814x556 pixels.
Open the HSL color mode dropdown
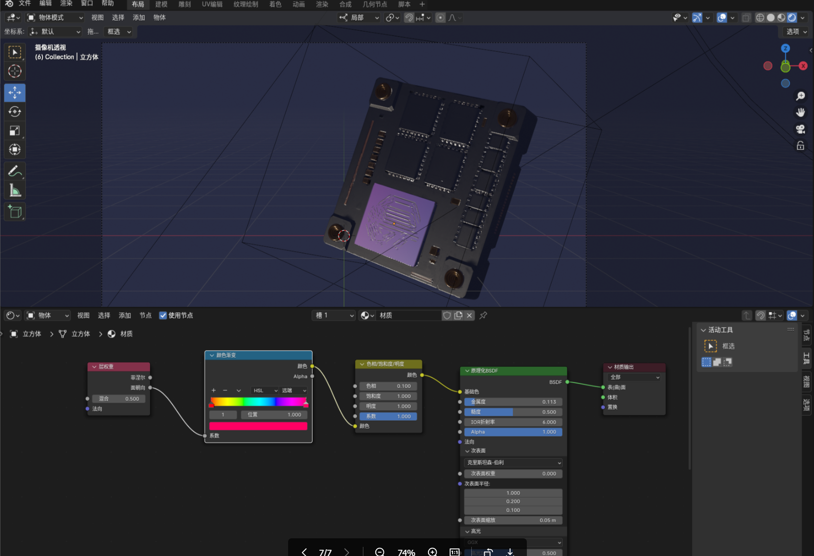265,390
